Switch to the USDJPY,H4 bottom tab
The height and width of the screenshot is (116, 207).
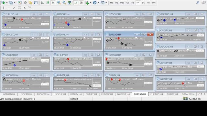tap(76, 94)
